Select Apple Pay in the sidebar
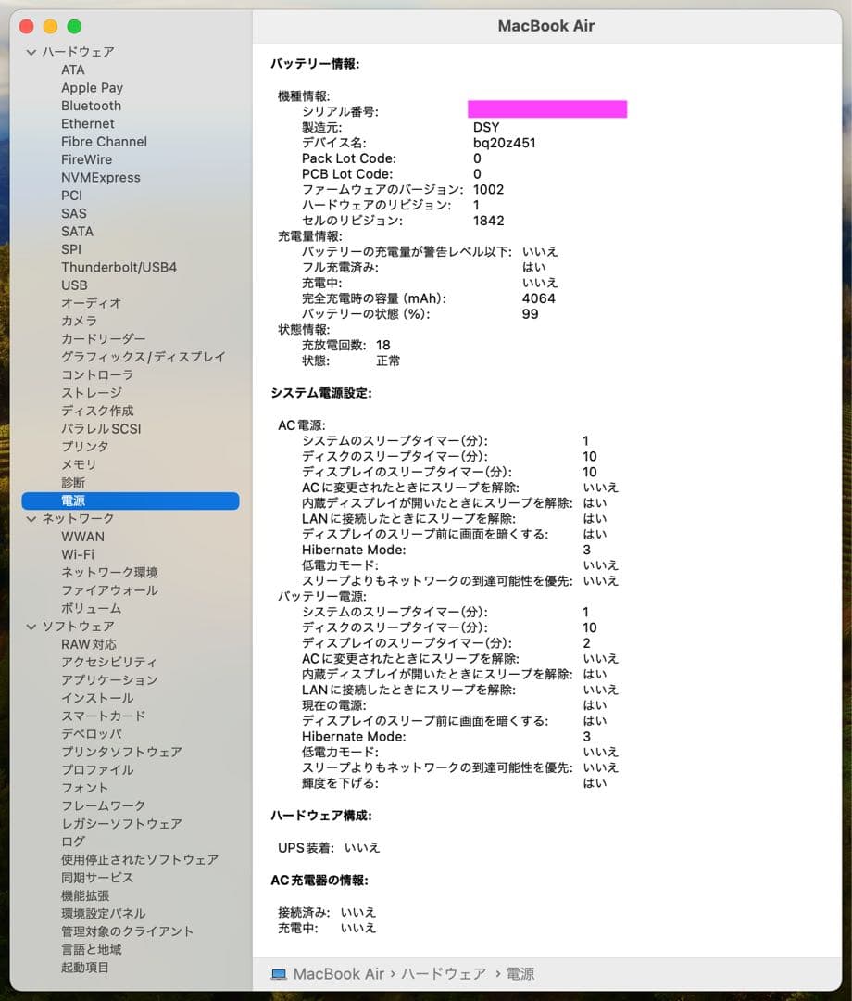Screen dimensions: 852x1001 [x=92, y=87]
